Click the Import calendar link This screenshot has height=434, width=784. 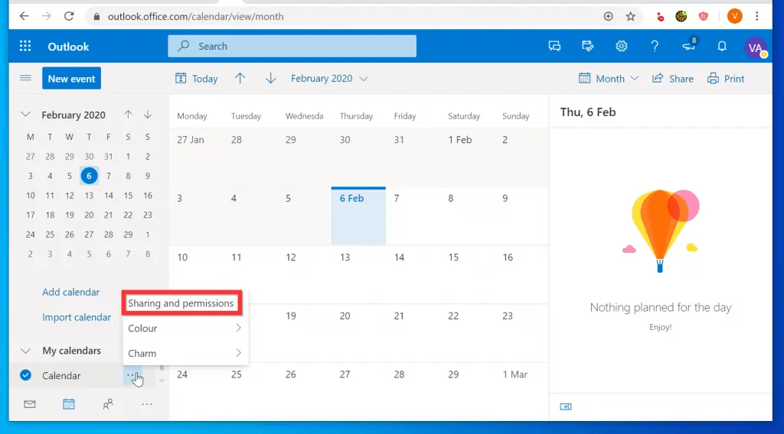pyautogui.click(x=77, y=317)
